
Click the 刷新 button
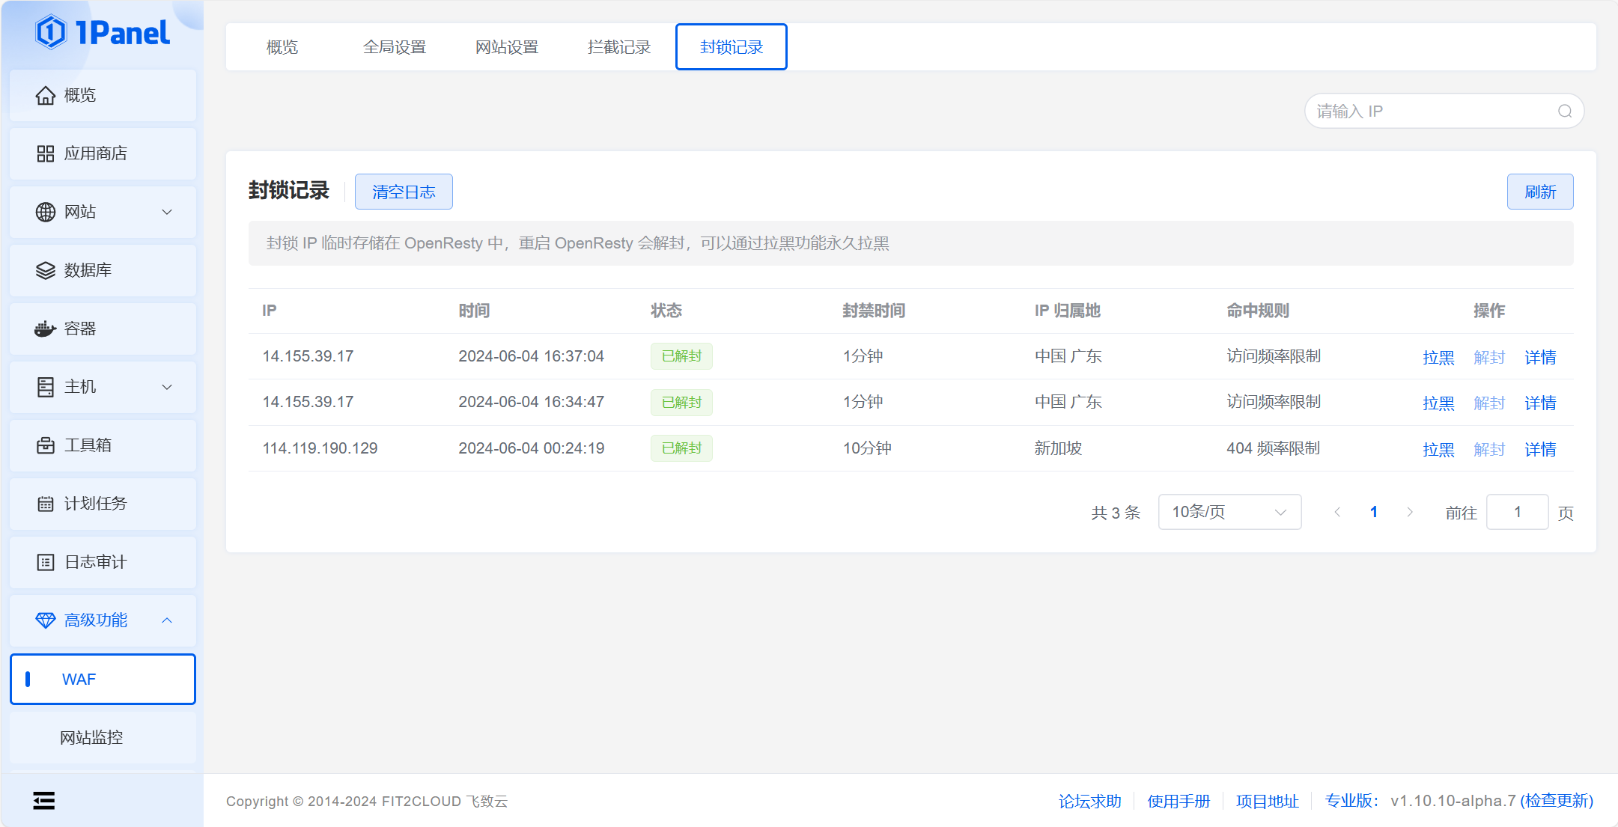tap(1539, 192)
